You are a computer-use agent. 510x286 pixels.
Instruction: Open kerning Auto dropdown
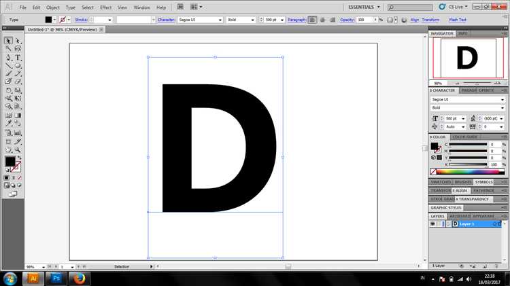pyautogui.click(x=463, y=127)
